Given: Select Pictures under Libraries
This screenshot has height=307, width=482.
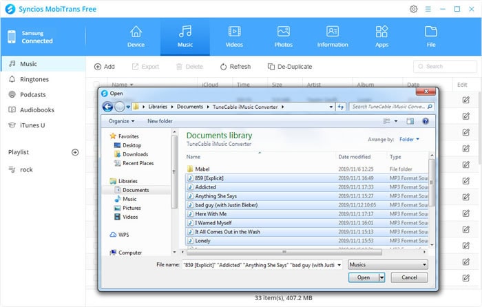Looking at the screenshot, I should coord(132,208).
